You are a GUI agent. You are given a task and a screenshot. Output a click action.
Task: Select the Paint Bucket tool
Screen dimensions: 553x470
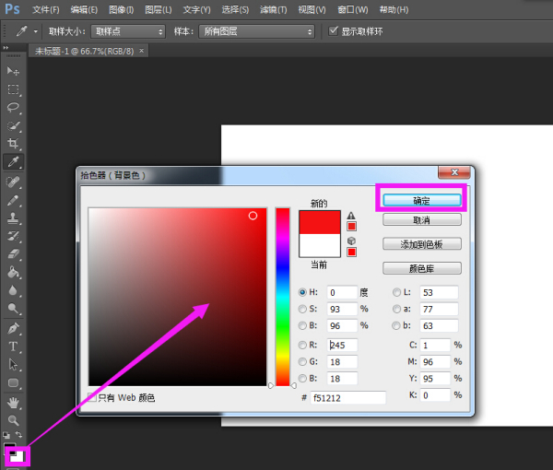pos(13,272)
